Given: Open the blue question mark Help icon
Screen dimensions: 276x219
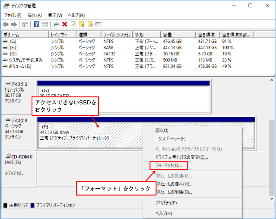Looking at the screenshot, I should point(36,24).
